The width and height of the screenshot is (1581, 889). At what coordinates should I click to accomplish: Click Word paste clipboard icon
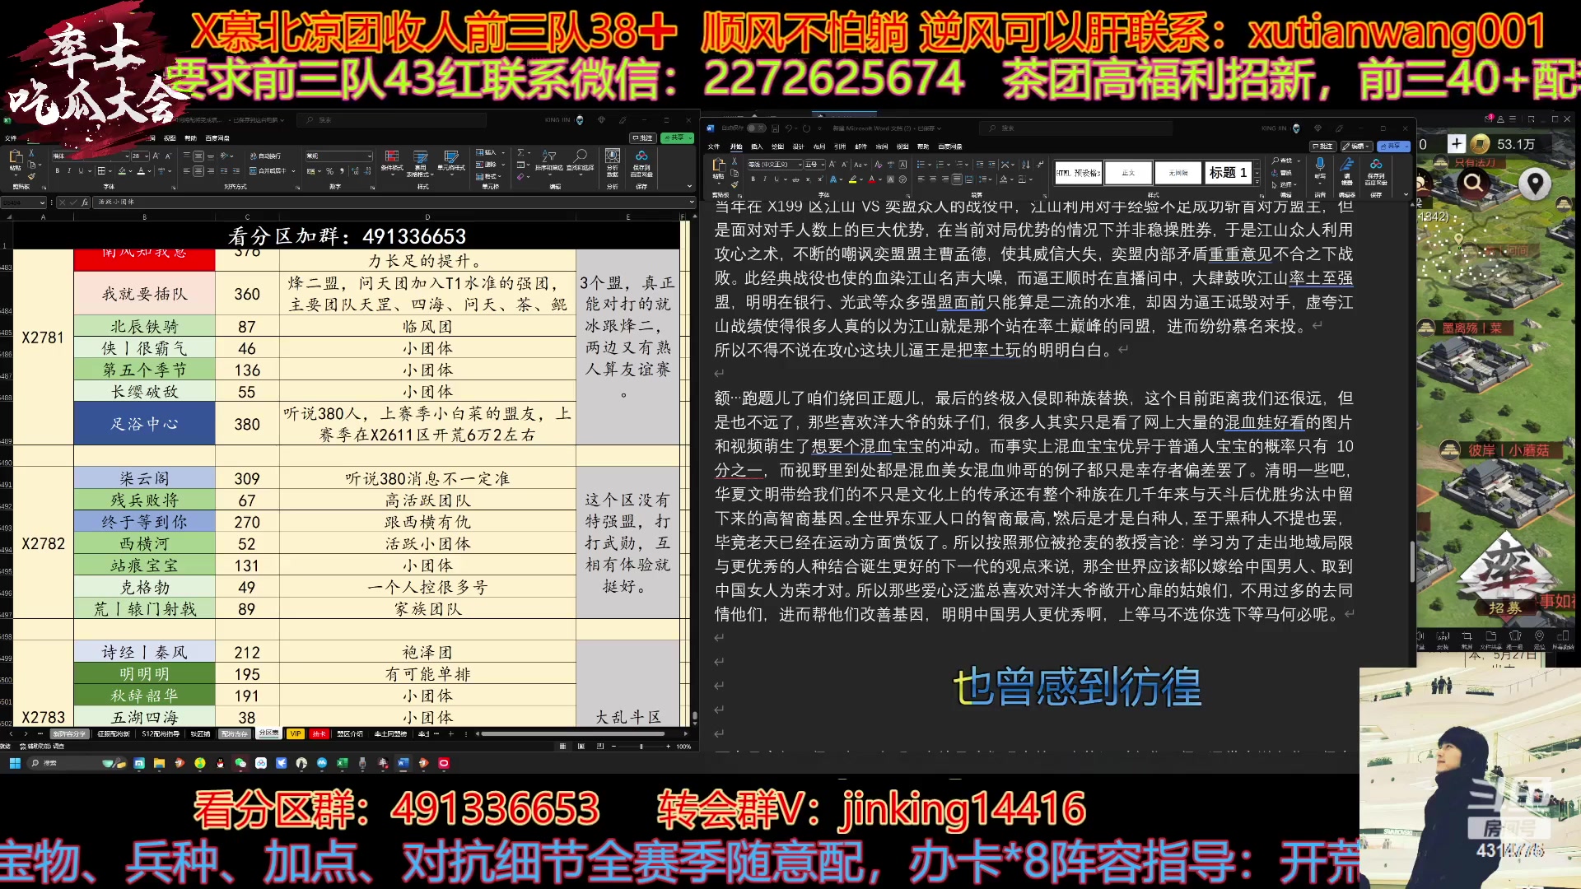click(x=719, y=165)
